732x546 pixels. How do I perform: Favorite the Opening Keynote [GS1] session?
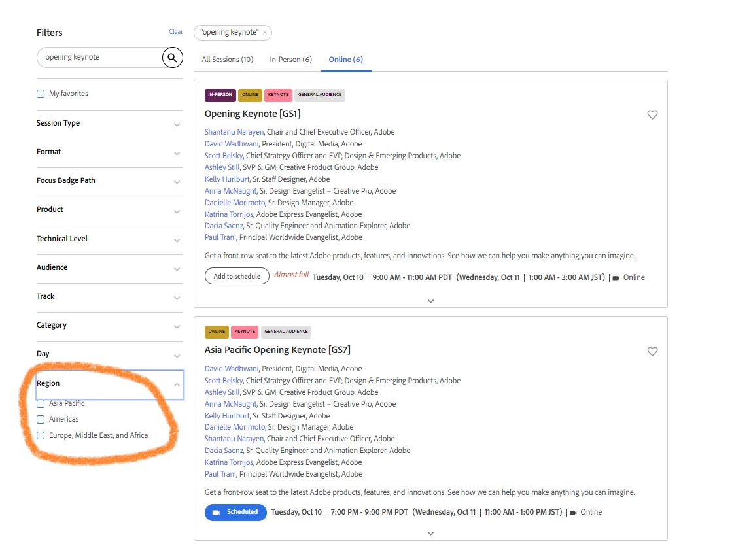point(652,115)
